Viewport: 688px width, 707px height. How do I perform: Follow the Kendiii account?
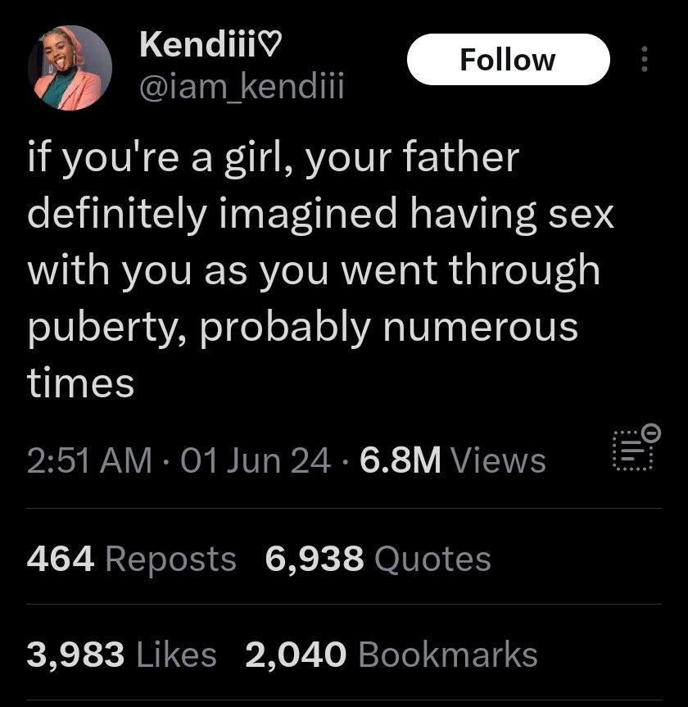508,60
